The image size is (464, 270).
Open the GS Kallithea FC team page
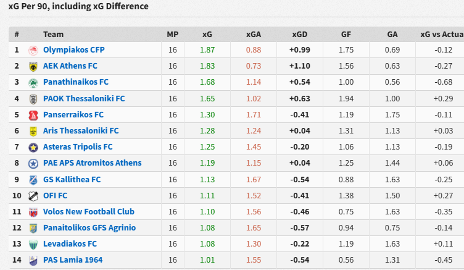pos(72,179)
